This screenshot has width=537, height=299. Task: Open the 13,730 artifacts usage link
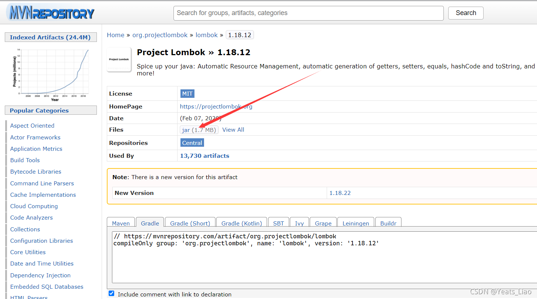pos(204,156)
